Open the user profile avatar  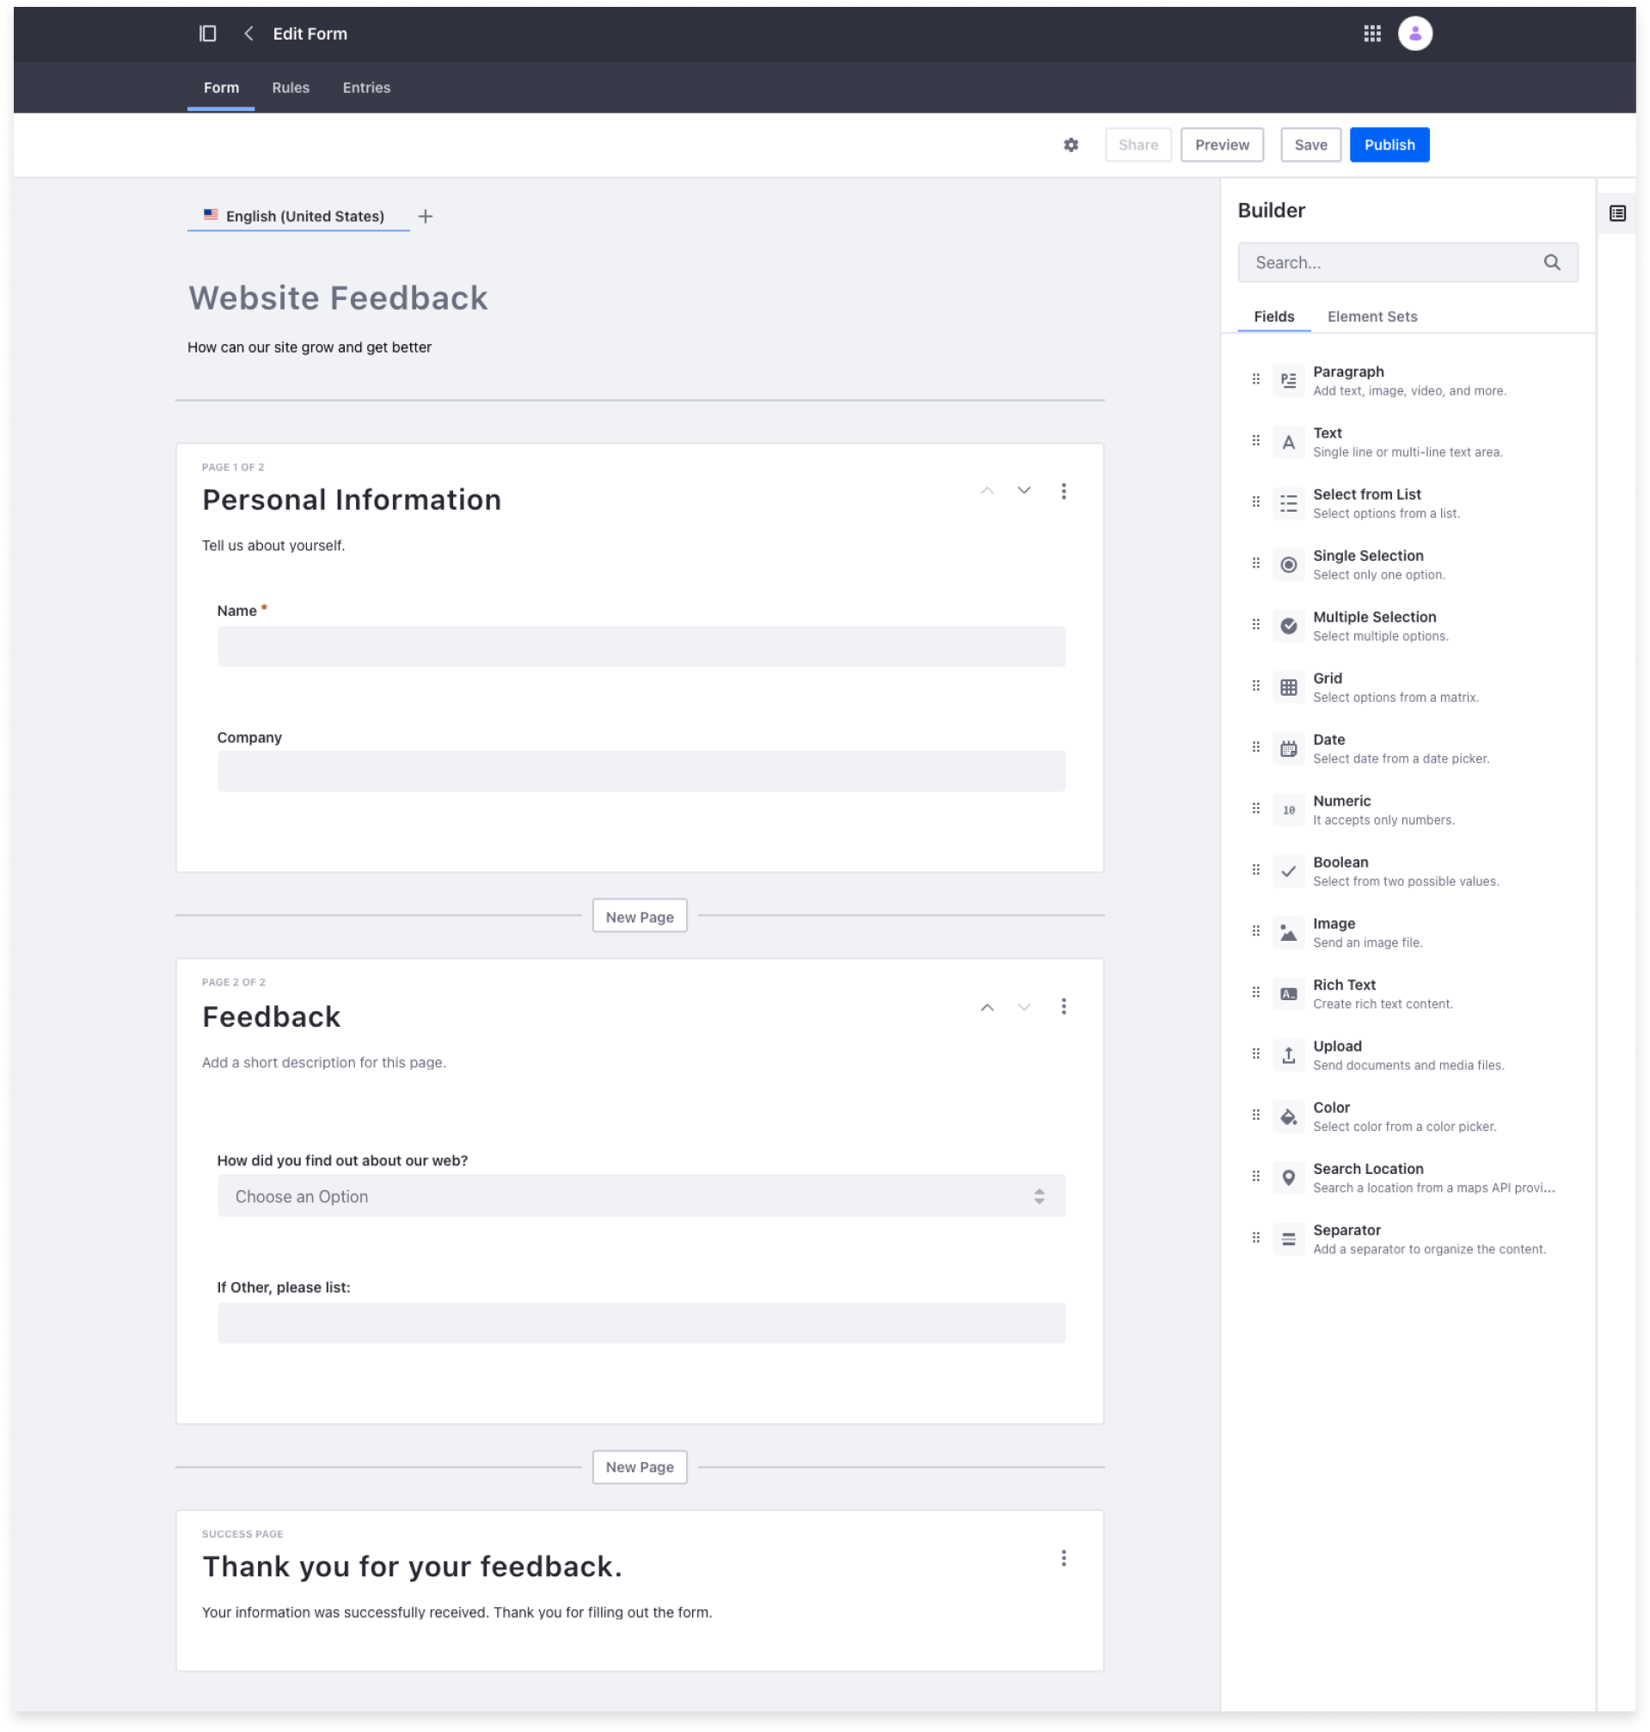pos(1414,34)
